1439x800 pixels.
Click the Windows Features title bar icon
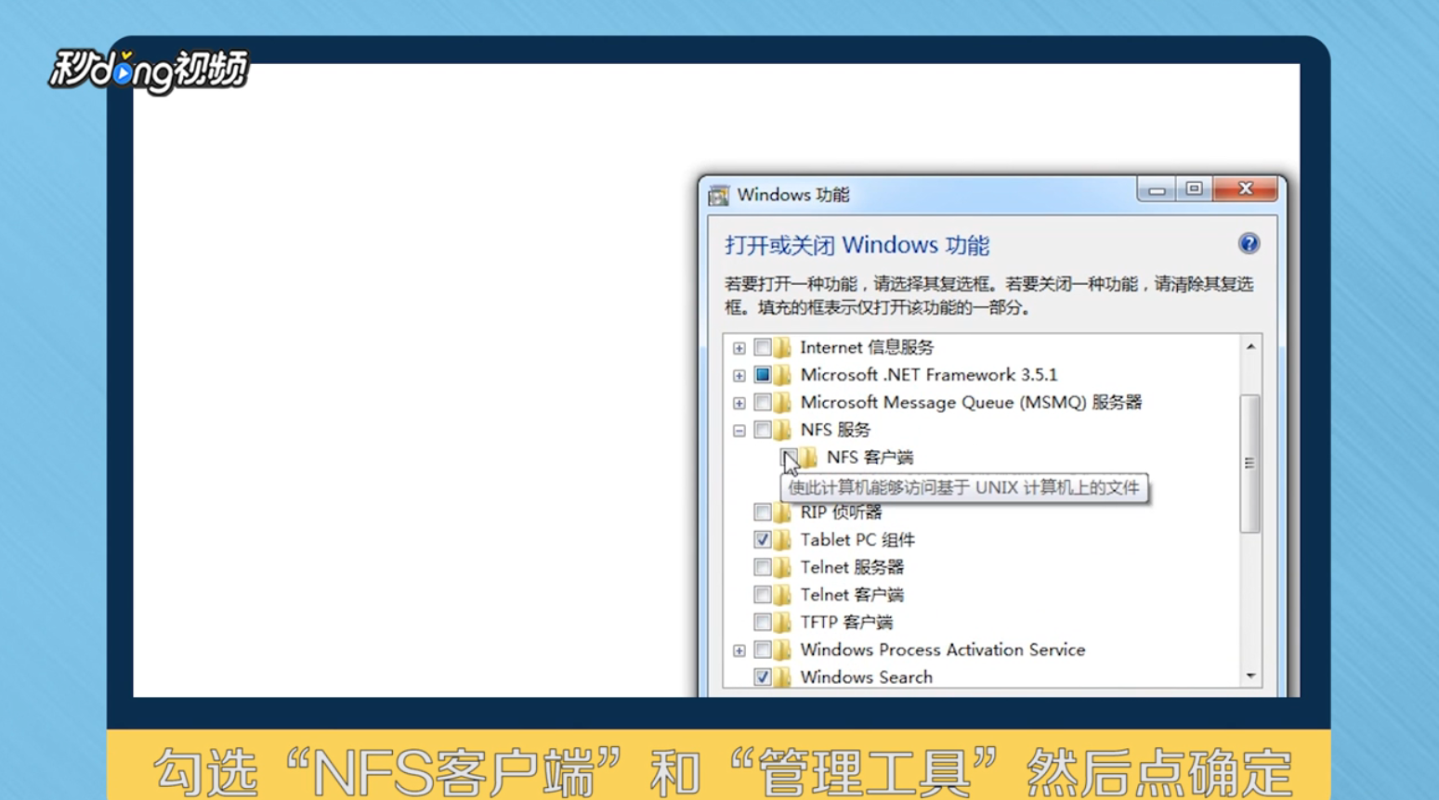[x=718, y=195]
